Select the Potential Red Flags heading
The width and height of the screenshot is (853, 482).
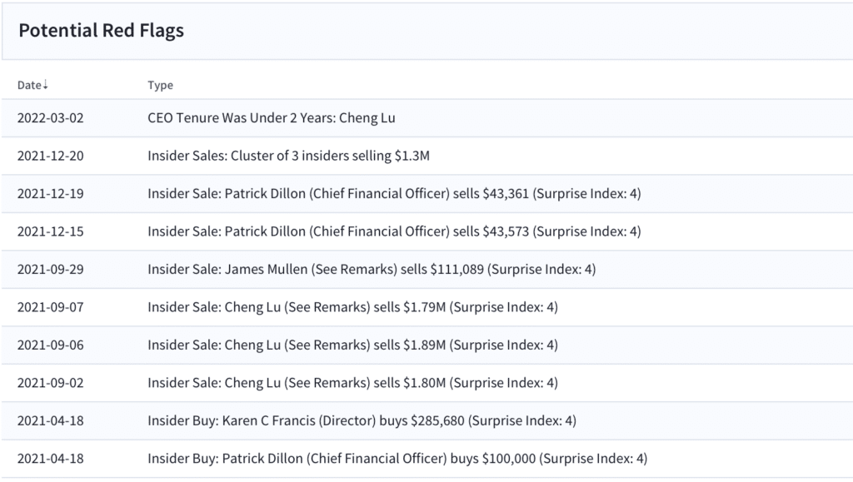101,31
